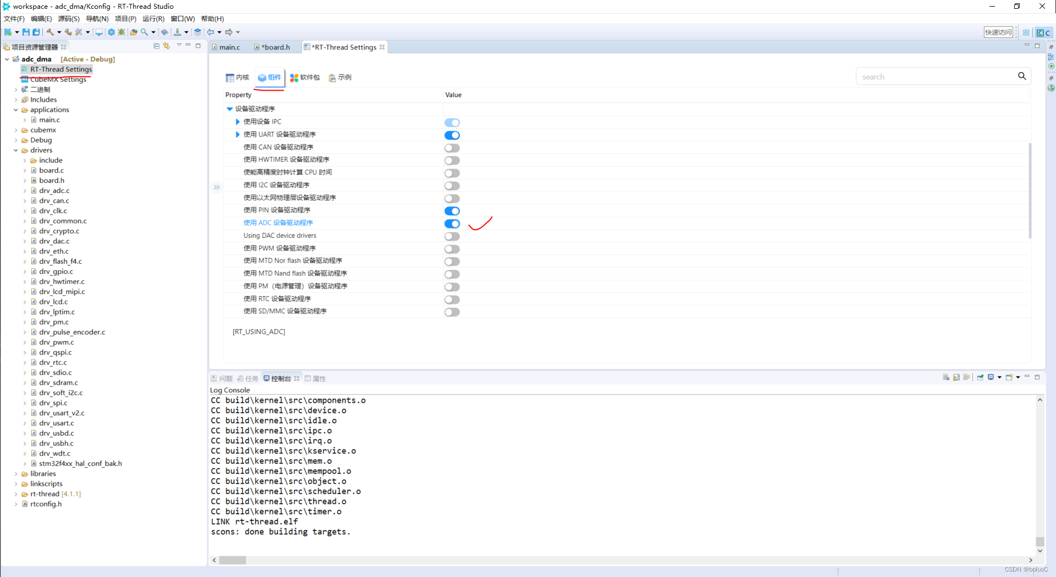This screenshot has height=577, width=1056.
Task: Click the search icon in the settings search bar
Action: click(x=1022, y=76)
